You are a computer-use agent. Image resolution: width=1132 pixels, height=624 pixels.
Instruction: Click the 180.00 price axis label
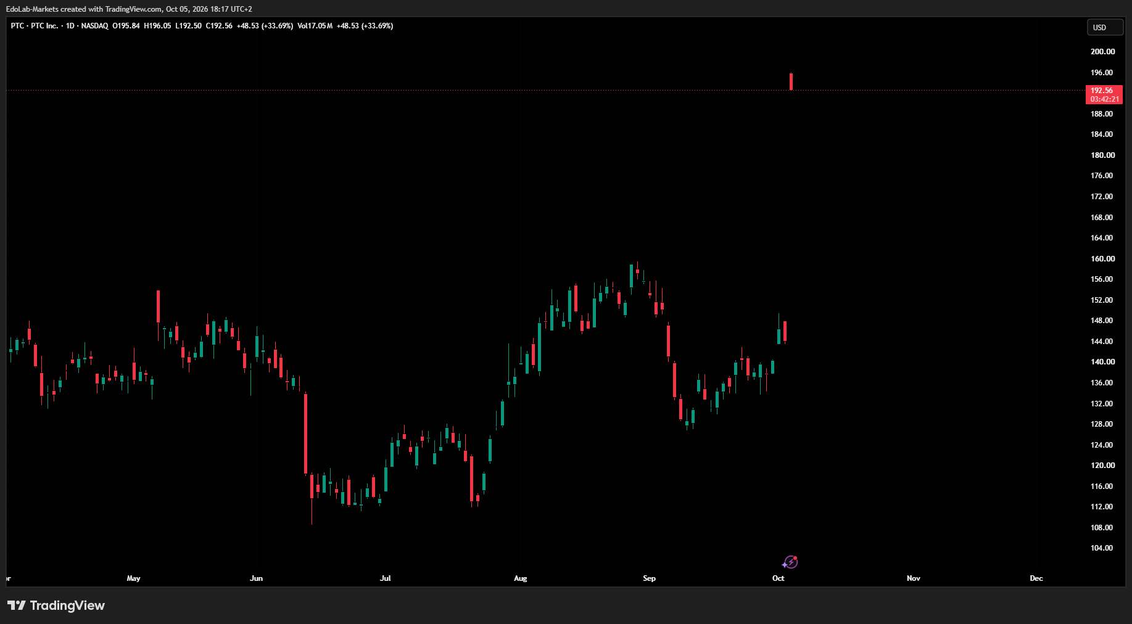1102,155
